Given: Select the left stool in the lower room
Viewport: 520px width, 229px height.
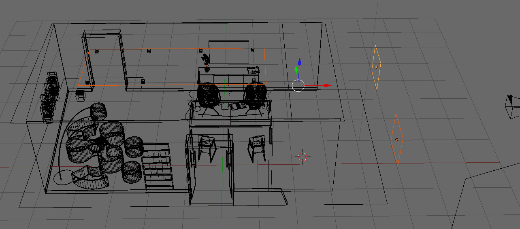Looking at the screenshot, I should click(207, 148).
